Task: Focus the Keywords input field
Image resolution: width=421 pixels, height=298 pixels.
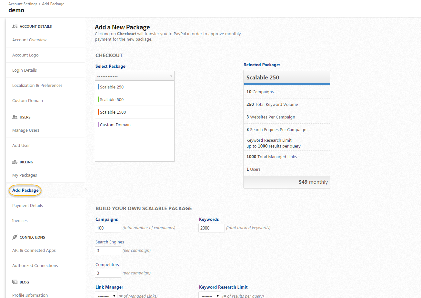Action: point(212,228)
